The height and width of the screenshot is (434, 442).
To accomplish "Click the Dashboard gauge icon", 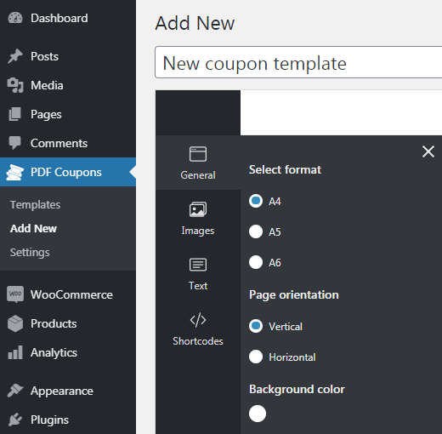I will 15,18.
